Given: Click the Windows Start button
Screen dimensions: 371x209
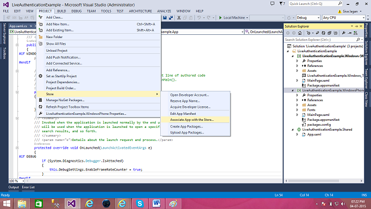Looking at the screenshot, I should (7, 204).
